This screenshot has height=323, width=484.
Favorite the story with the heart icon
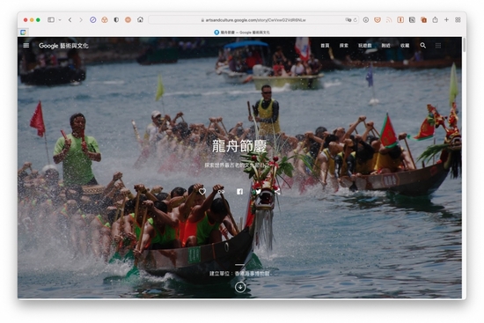202,192
